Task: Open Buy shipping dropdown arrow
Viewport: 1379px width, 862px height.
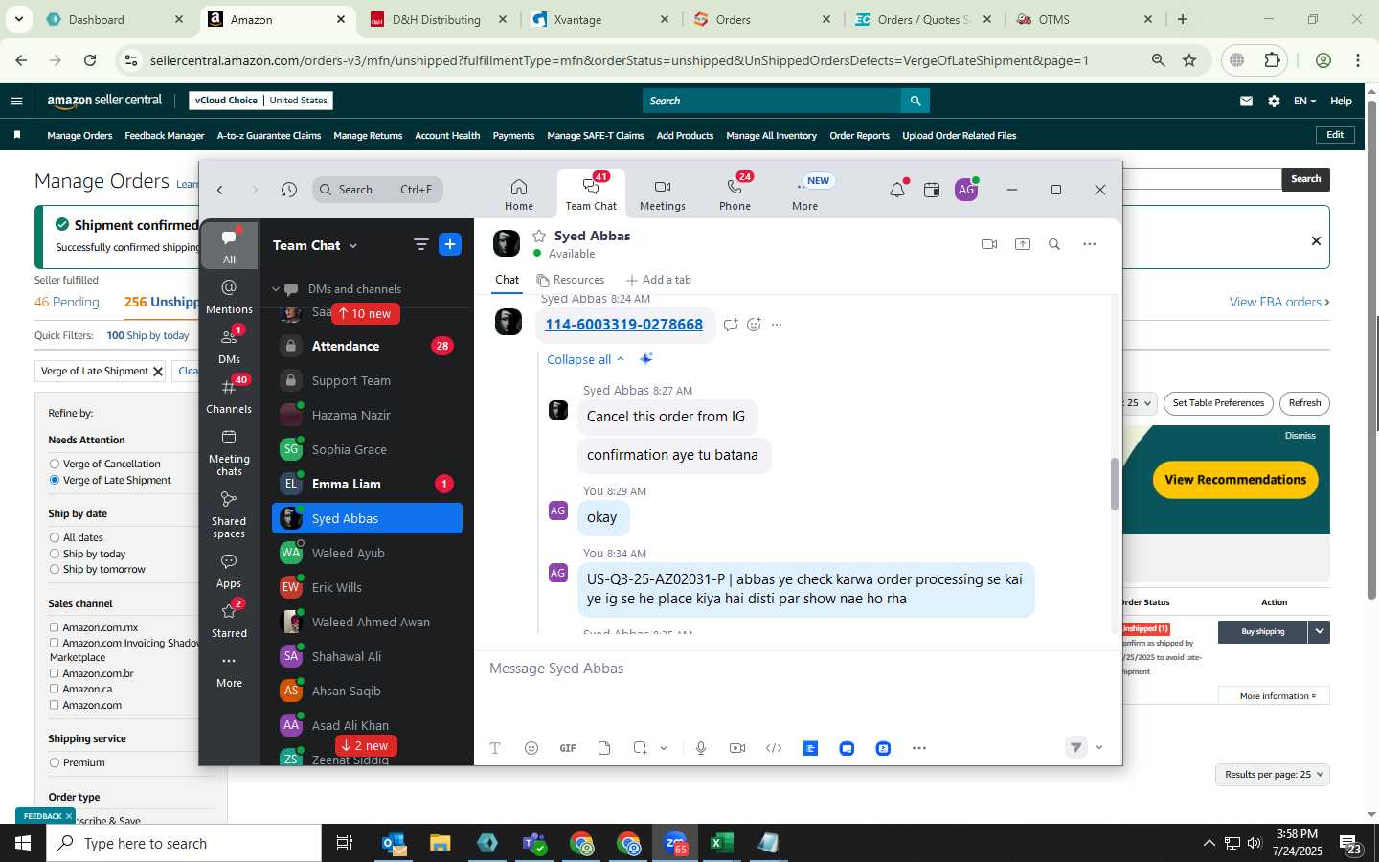Action: [1320, 631]
